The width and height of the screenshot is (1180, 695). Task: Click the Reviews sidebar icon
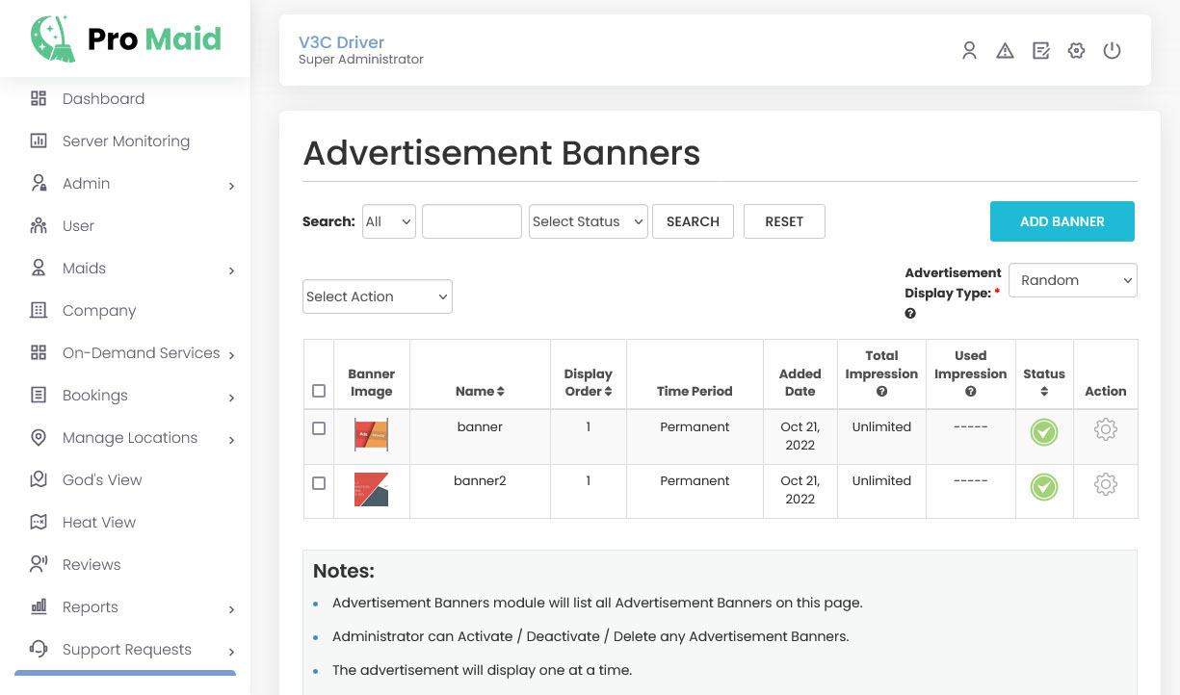point(39,564)
